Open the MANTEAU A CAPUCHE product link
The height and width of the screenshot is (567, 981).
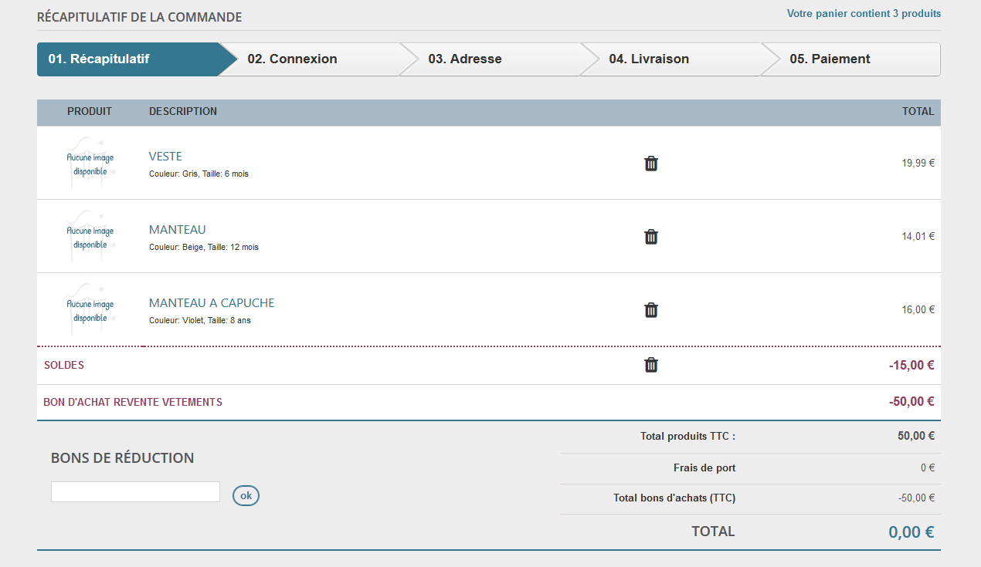212,303
